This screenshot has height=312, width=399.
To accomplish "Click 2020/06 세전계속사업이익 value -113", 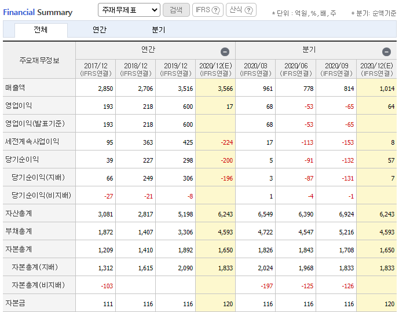I will 308,142.
